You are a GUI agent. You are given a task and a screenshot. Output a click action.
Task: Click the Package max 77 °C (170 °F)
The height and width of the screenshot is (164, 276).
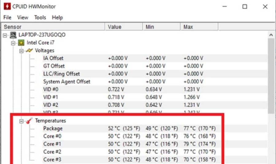[200, 129]
